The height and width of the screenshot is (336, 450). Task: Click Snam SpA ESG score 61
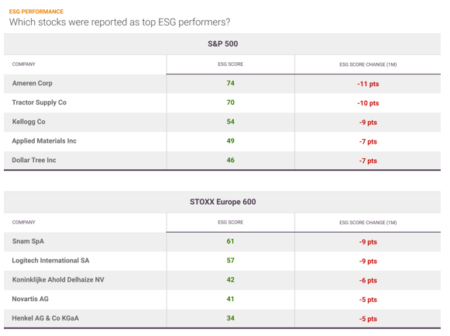(x=231, y=241)
